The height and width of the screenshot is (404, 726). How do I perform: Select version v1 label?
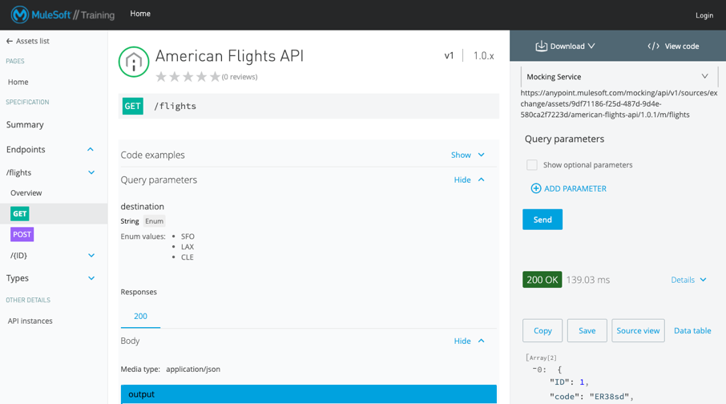[x=449, y=55]
